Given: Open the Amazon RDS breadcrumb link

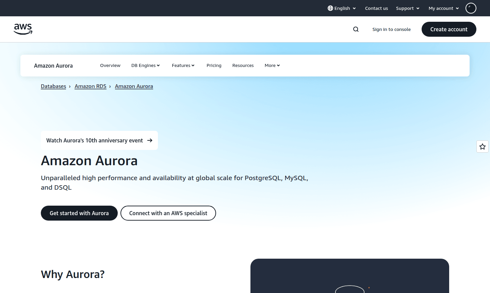Looking at the screenshot, I should coord(90,86).
